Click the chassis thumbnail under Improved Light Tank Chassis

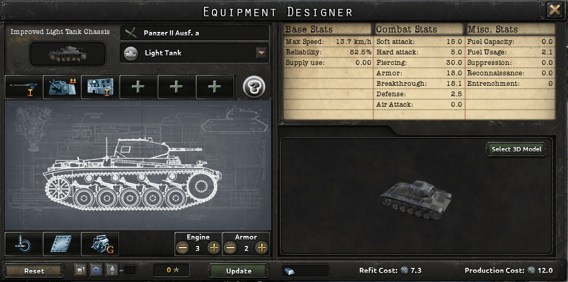[x=68, y=54]
